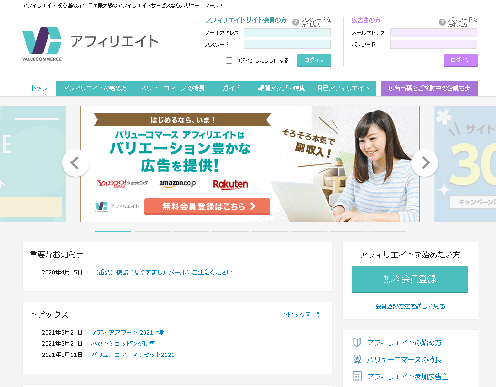Focus the affiliate パスワード input field
Viewport: 496px width, 387px height.
pos(287,44)
